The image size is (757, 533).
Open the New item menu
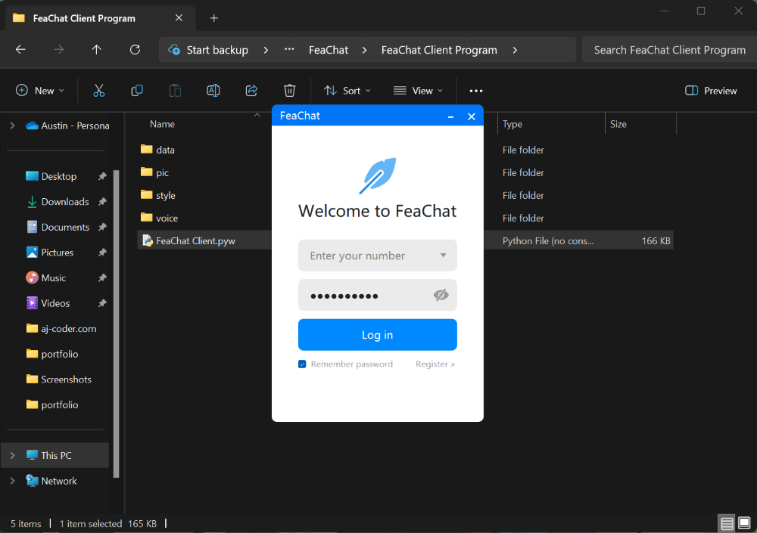point(40,91)
